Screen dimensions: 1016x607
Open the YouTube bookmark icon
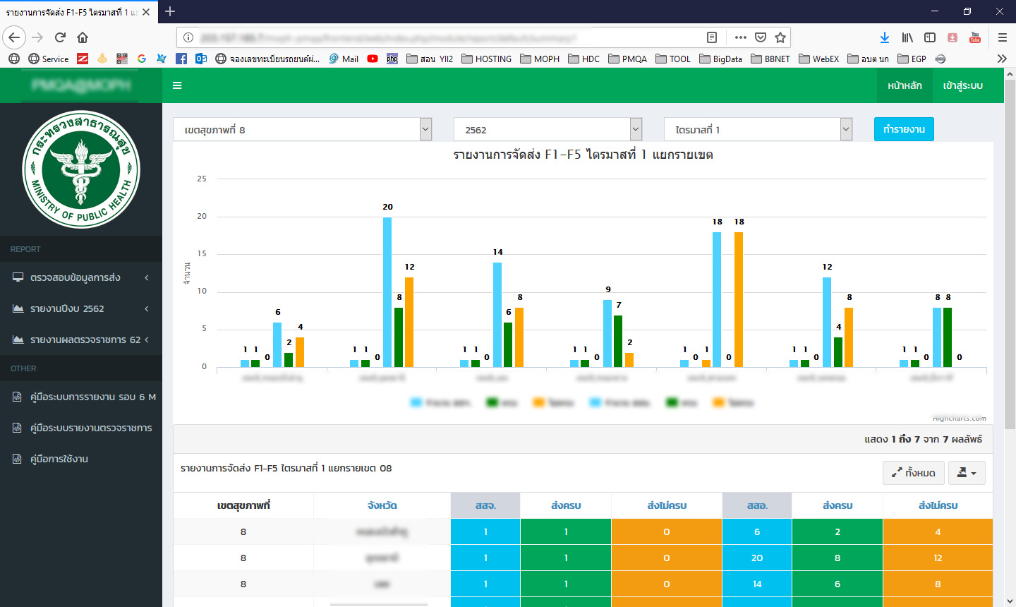(373, 59)
